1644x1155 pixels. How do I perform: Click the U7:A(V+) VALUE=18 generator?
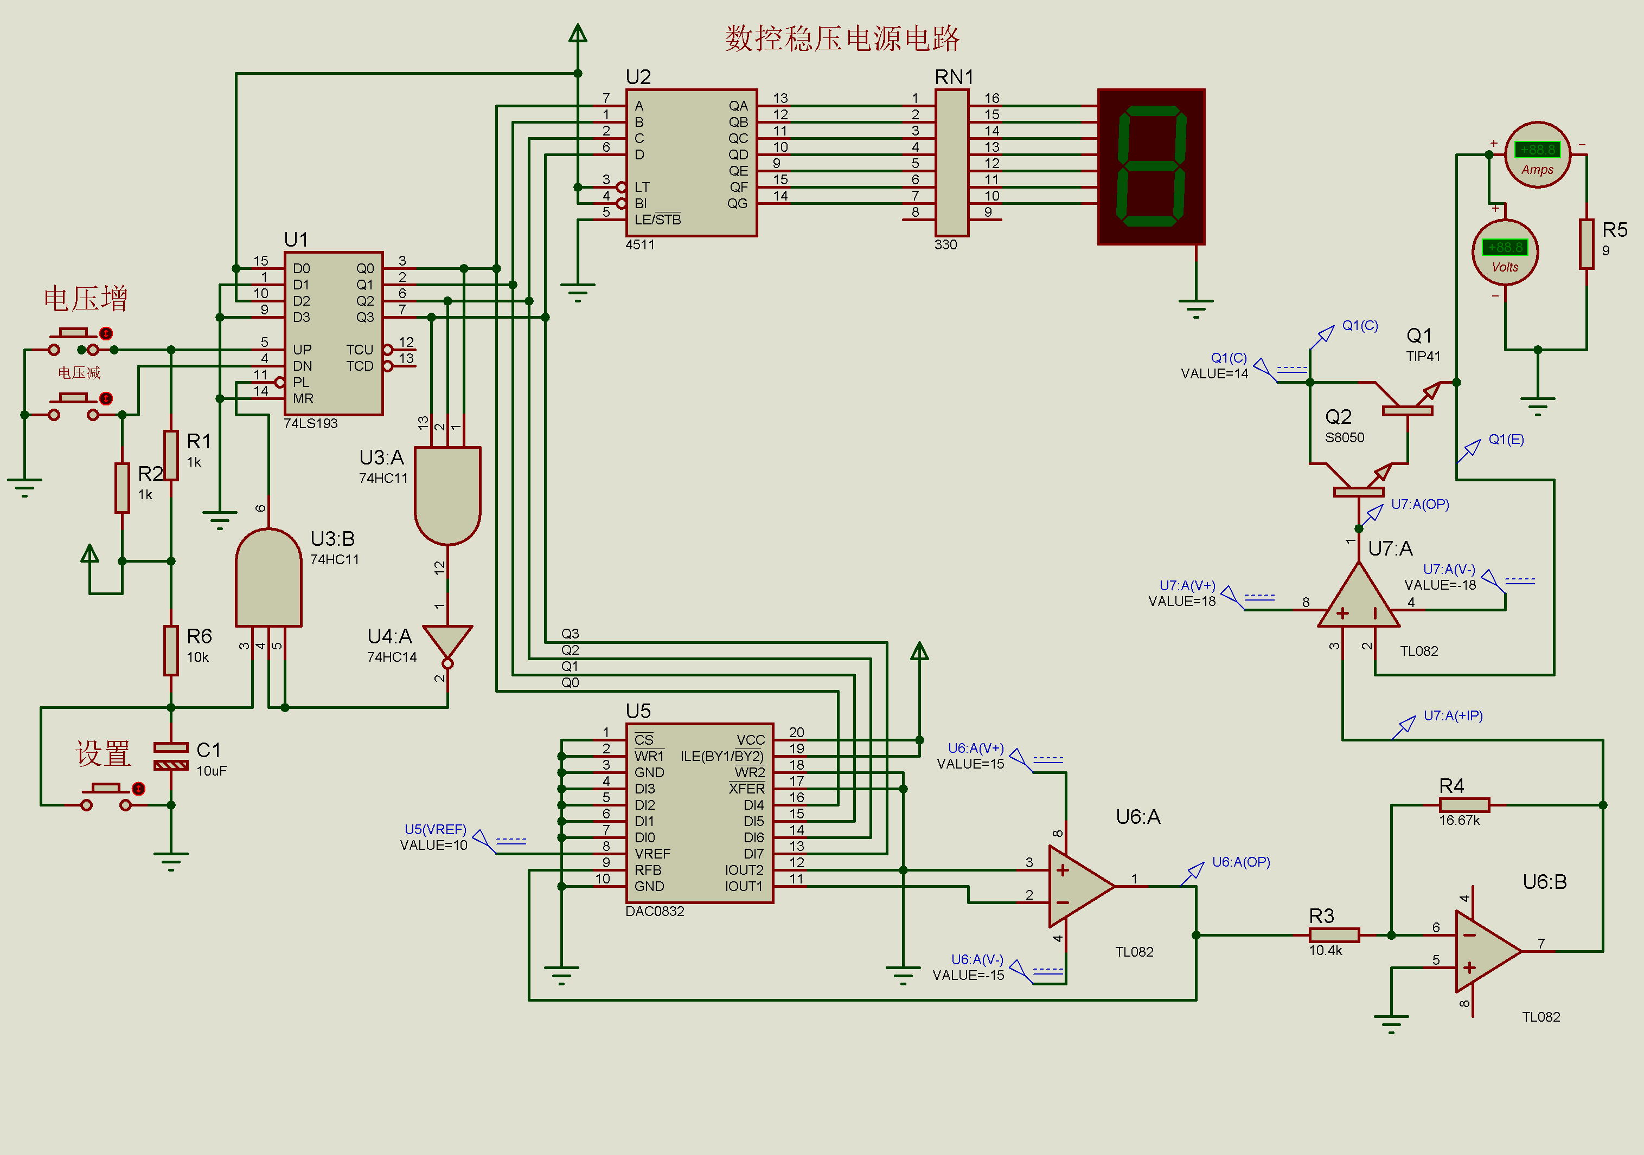pyautogui.click(x=1232, y=597)
